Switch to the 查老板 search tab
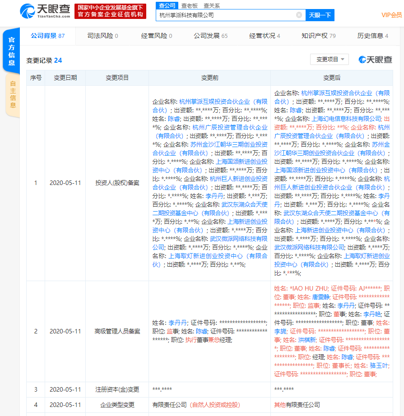This screenshot has height=416, width=404. (x=190, y=5)
